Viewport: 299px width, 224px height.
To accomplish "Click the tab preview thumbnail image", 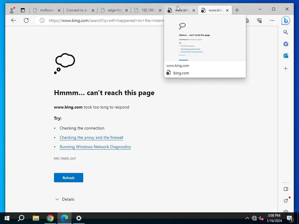I will point(205,38).
